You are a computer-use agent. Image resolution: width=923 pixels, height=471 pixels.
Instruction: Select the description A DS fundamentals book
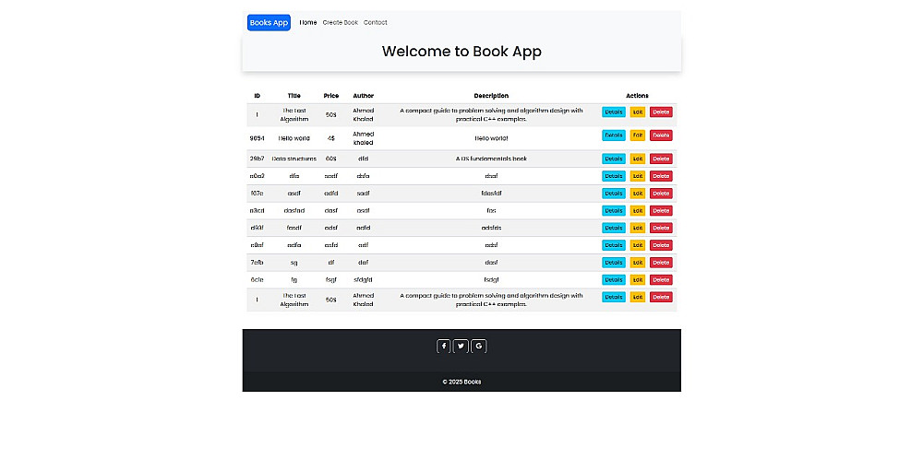492,159
